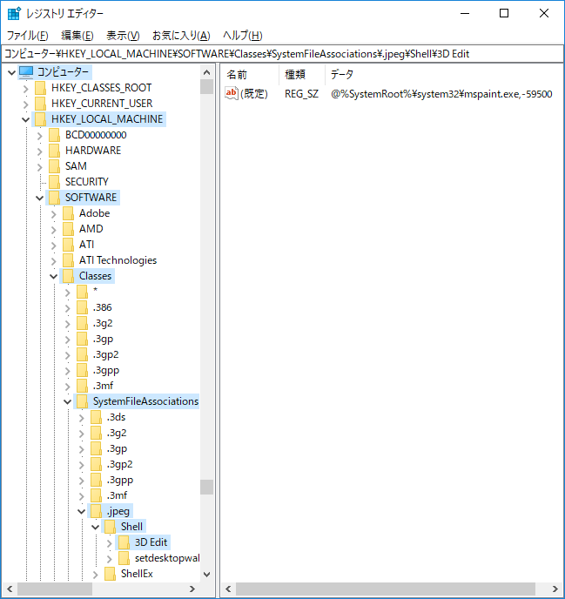565x599 pixels.
Task: Expand the HKEY_CURRENT_USER node
Action: coord(25,104)
